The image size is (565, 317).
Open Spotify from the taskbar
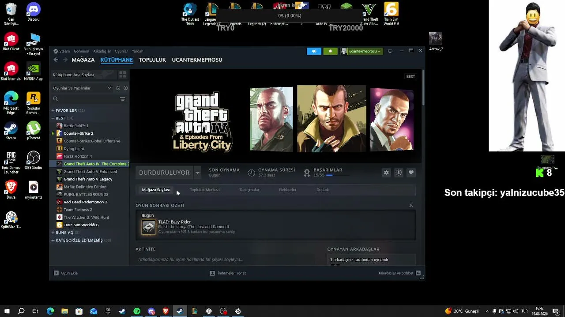[x=137, y=311]
